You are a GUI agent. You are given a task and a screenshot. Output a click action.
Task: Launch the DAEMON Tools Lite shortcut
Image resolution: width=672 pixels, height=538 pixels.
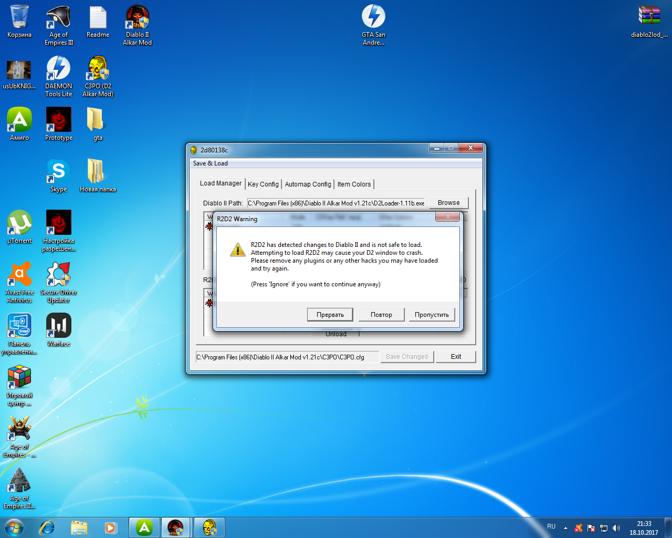59,77
